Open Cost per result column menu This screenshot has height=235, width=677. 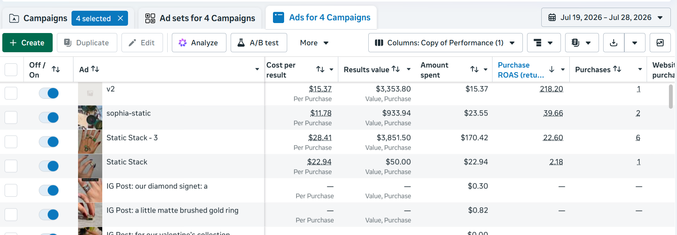331,70
